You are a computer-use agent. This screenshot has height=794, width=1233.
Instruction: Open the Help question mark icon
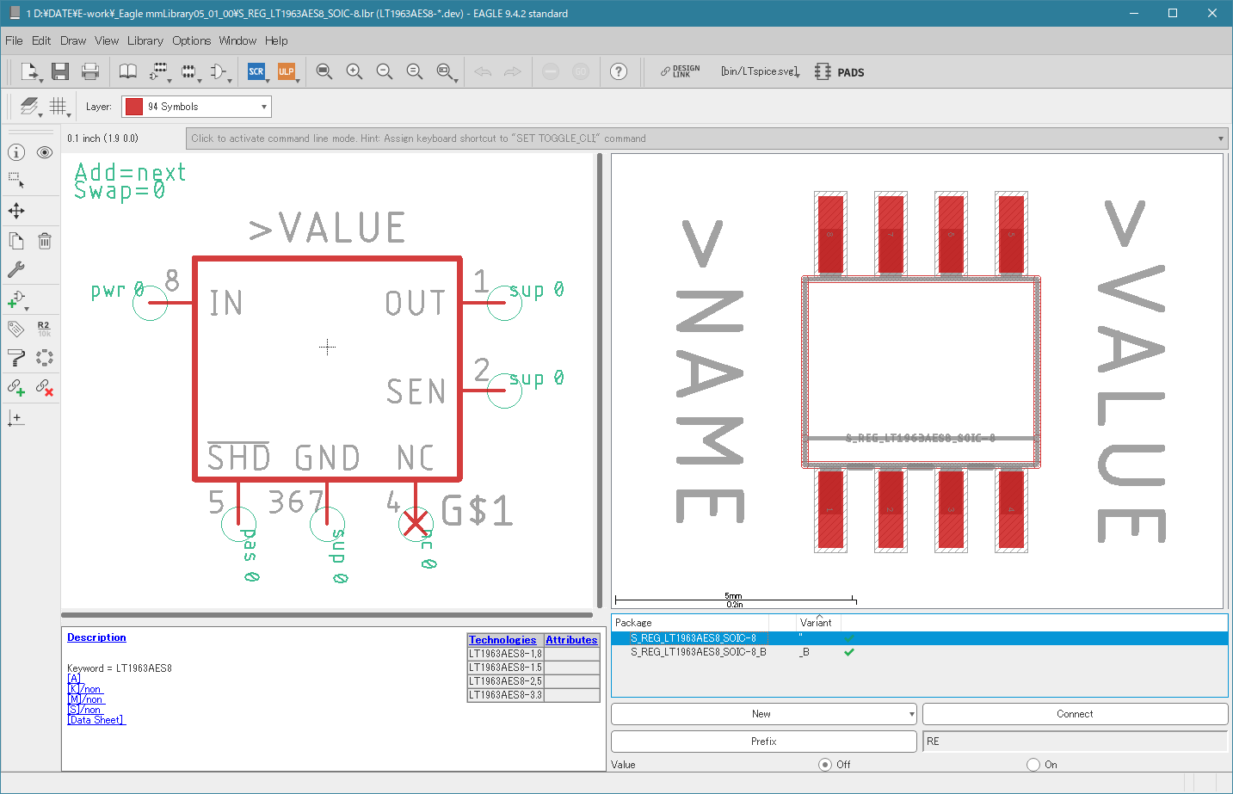point(619,71)
